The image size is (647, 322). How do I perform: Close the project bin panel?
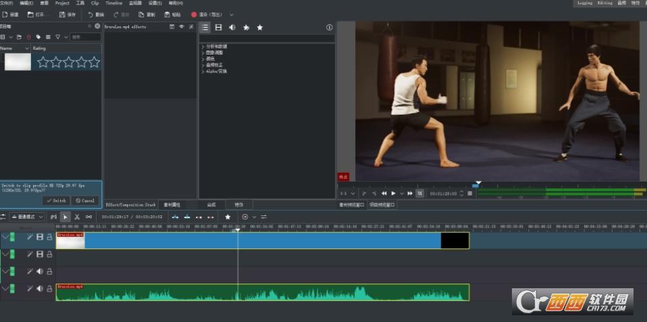click(97, 26)
